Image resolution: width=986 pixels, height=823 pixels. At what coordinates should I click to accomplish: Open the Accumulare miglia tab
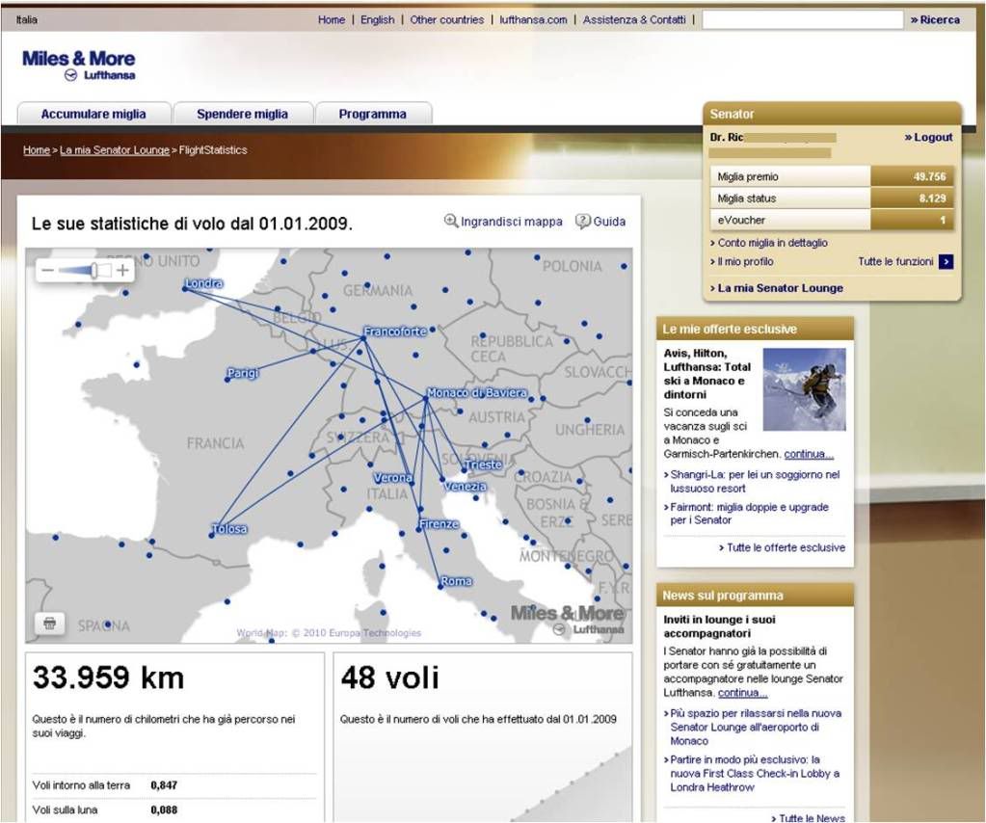tap(93, 114)
